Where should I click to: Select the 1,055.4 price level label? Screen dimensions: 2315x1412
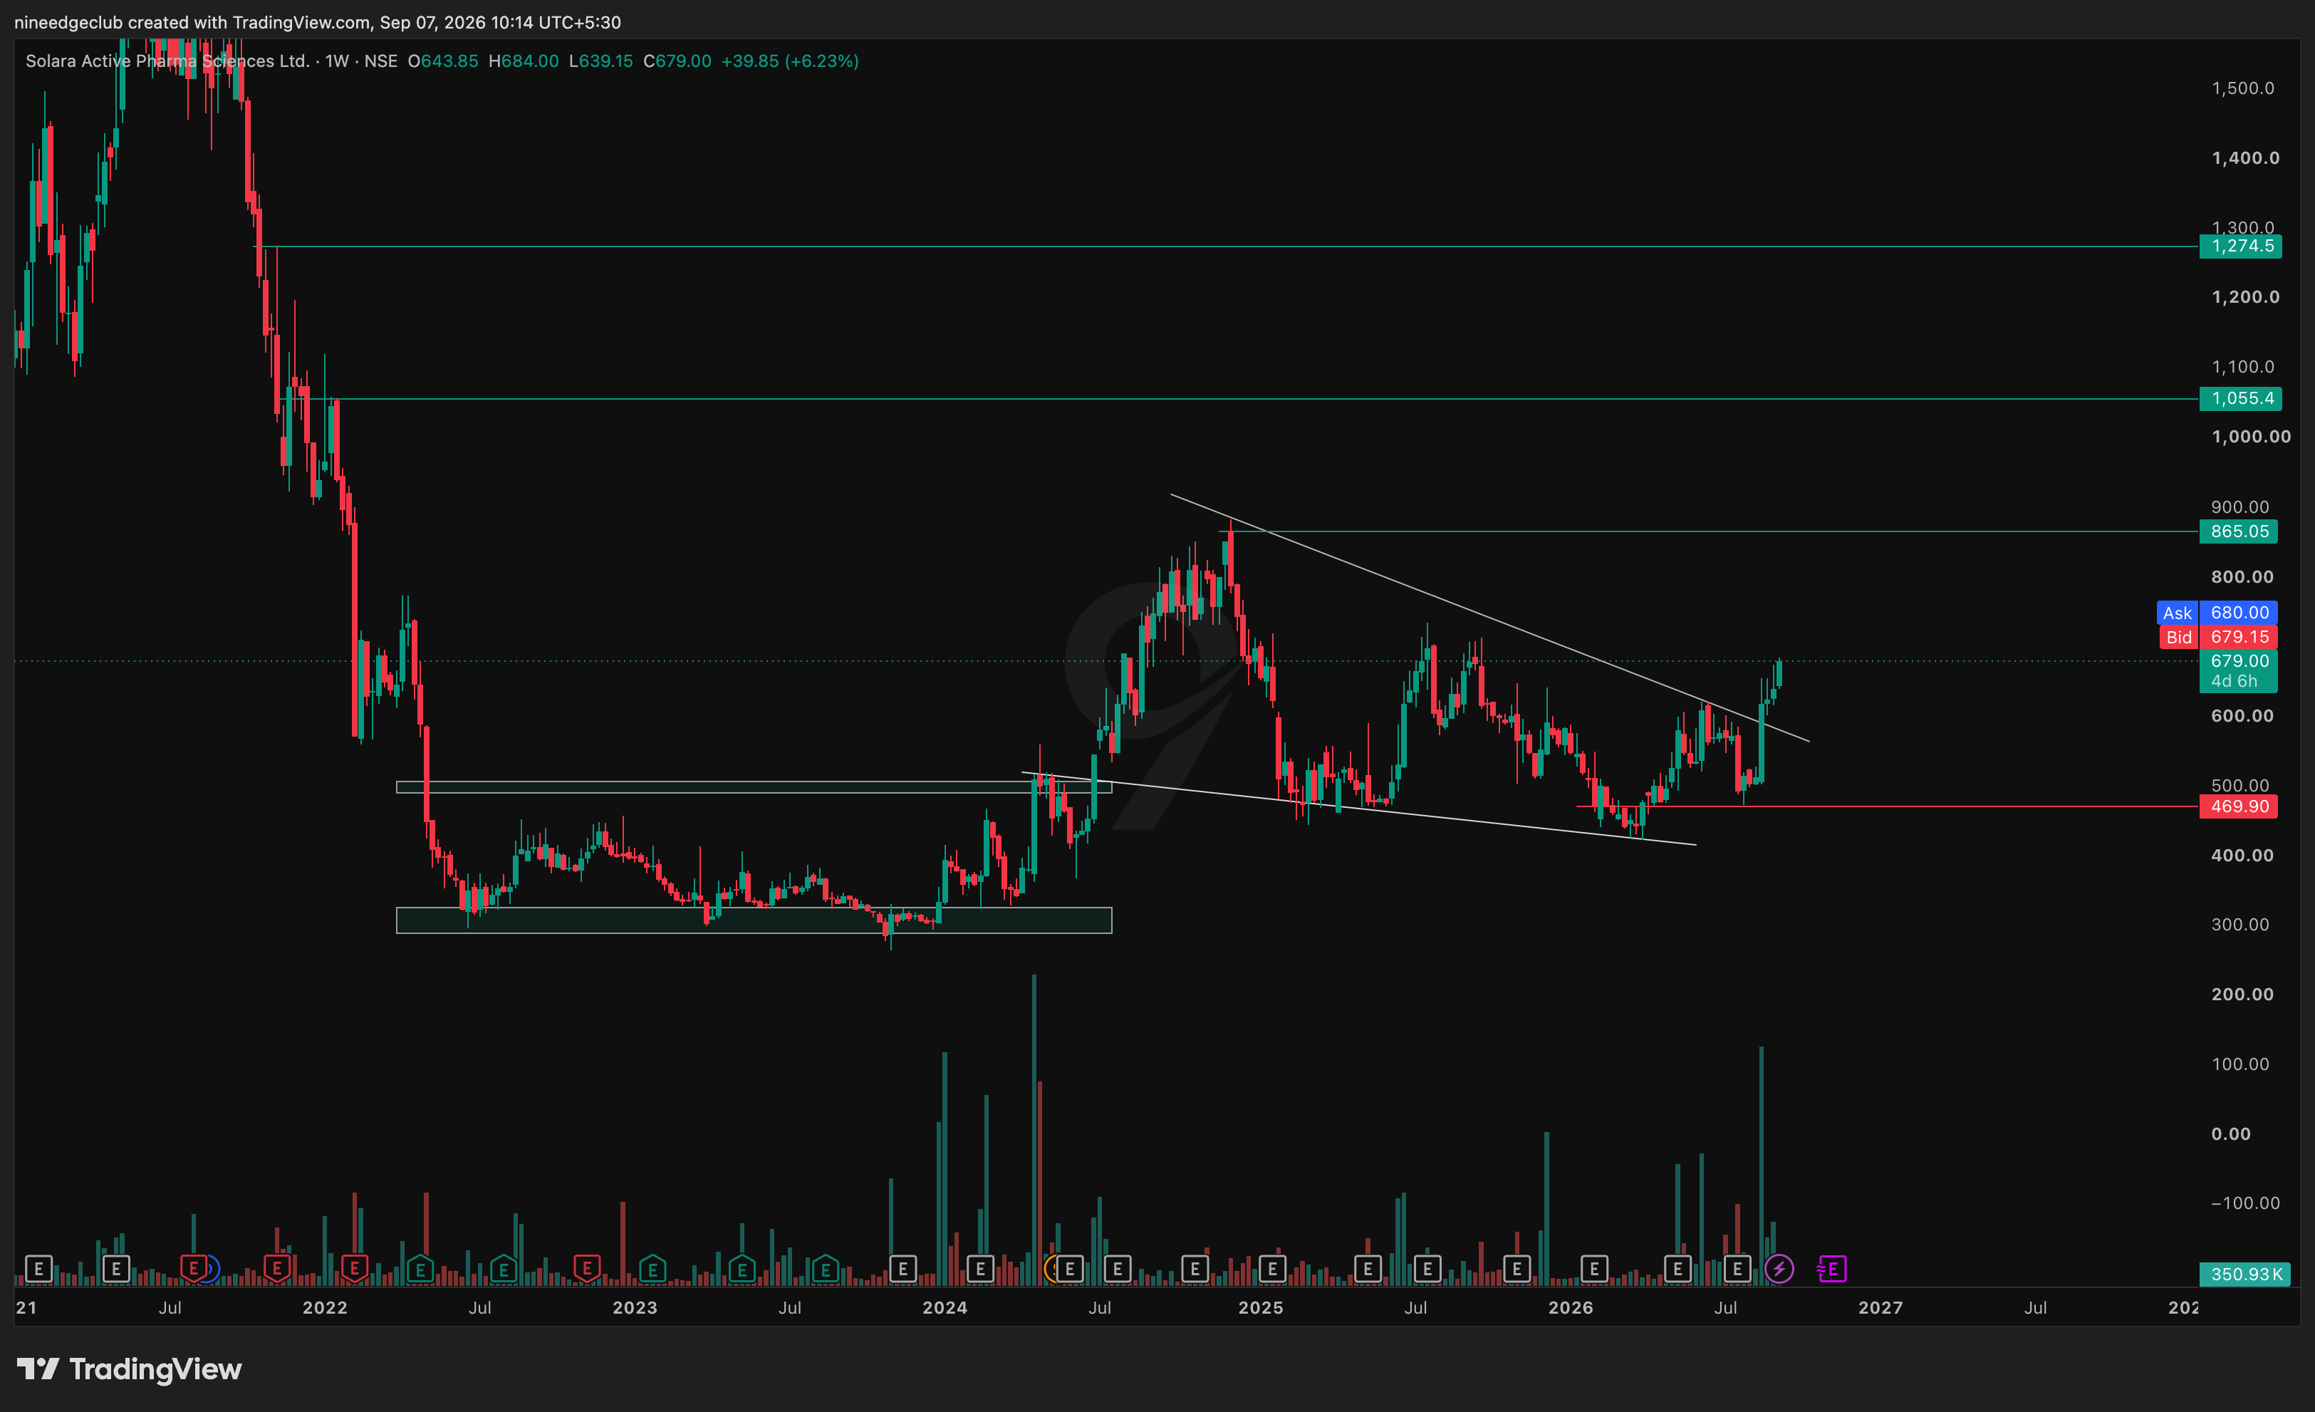pyautogui.click(x=2239, y=398)
